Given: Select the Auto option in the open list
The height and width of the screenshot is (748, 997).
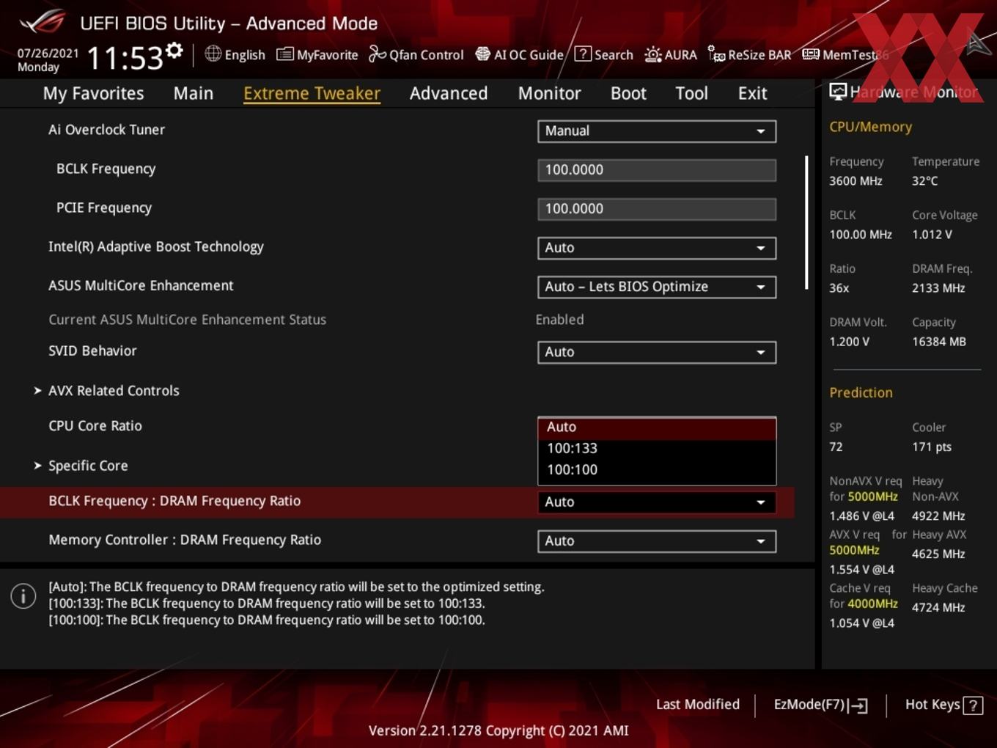Looking at the screenshot, I should point(656,428).
